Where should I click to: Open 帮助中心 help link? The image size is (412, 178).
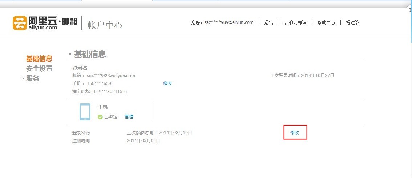tap(326, 22)
